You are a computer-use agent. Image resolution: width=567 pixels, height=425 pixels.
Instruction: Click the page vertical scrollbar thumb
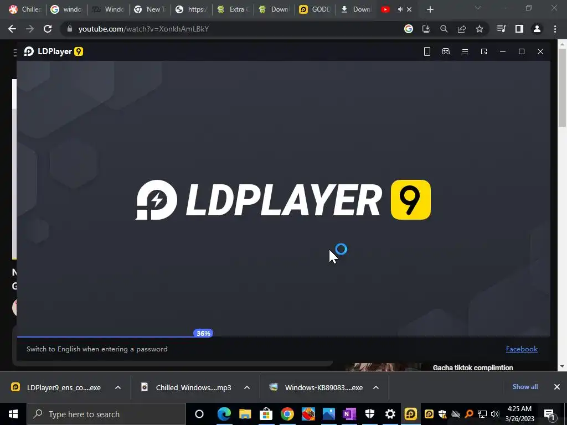coord(562,87)
